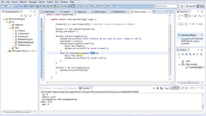Click Hide Fields icon in Outline

coord(190,54)
